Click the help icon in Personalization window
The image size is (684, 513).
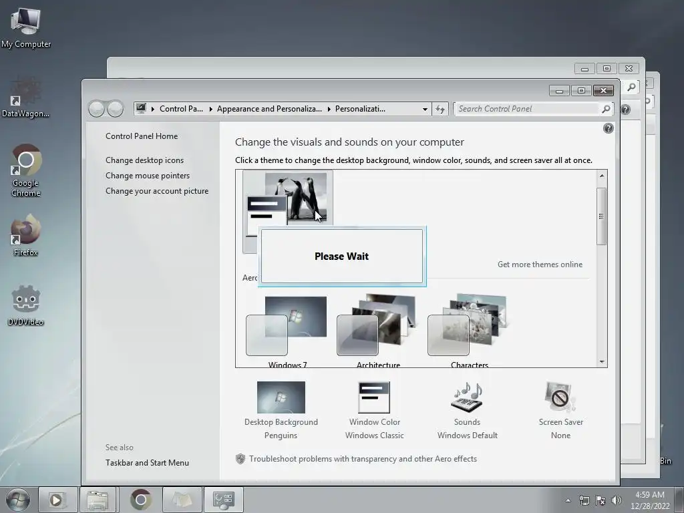pyautogui.click(x=608, y=128)
